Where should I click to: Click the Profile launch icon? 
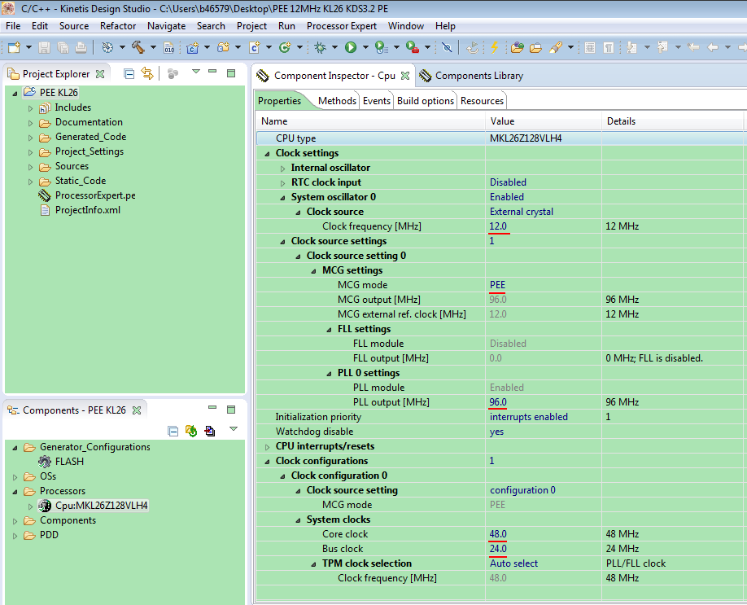coord(381,47)
